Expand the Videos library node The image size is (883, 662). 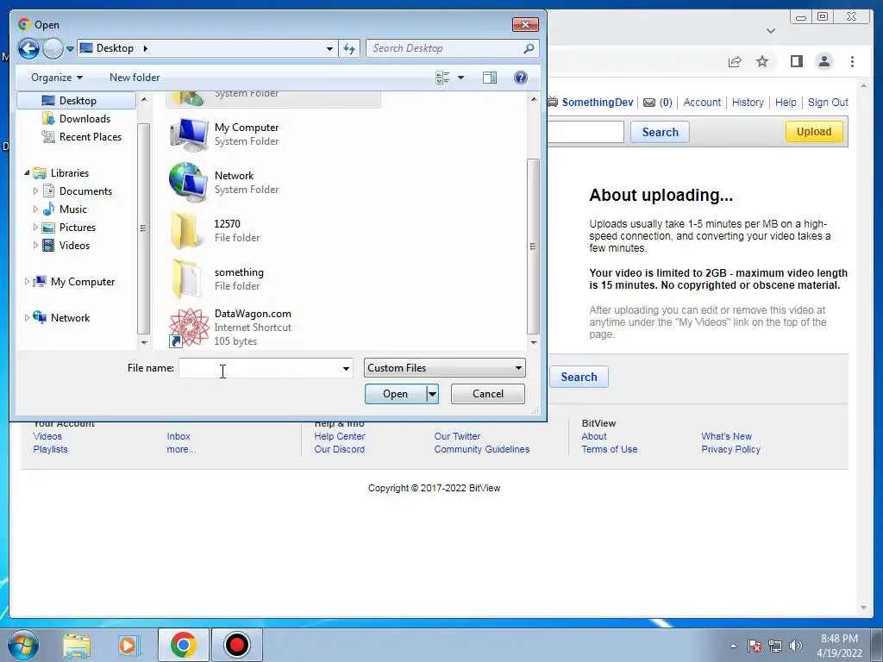tap(35, 246)
